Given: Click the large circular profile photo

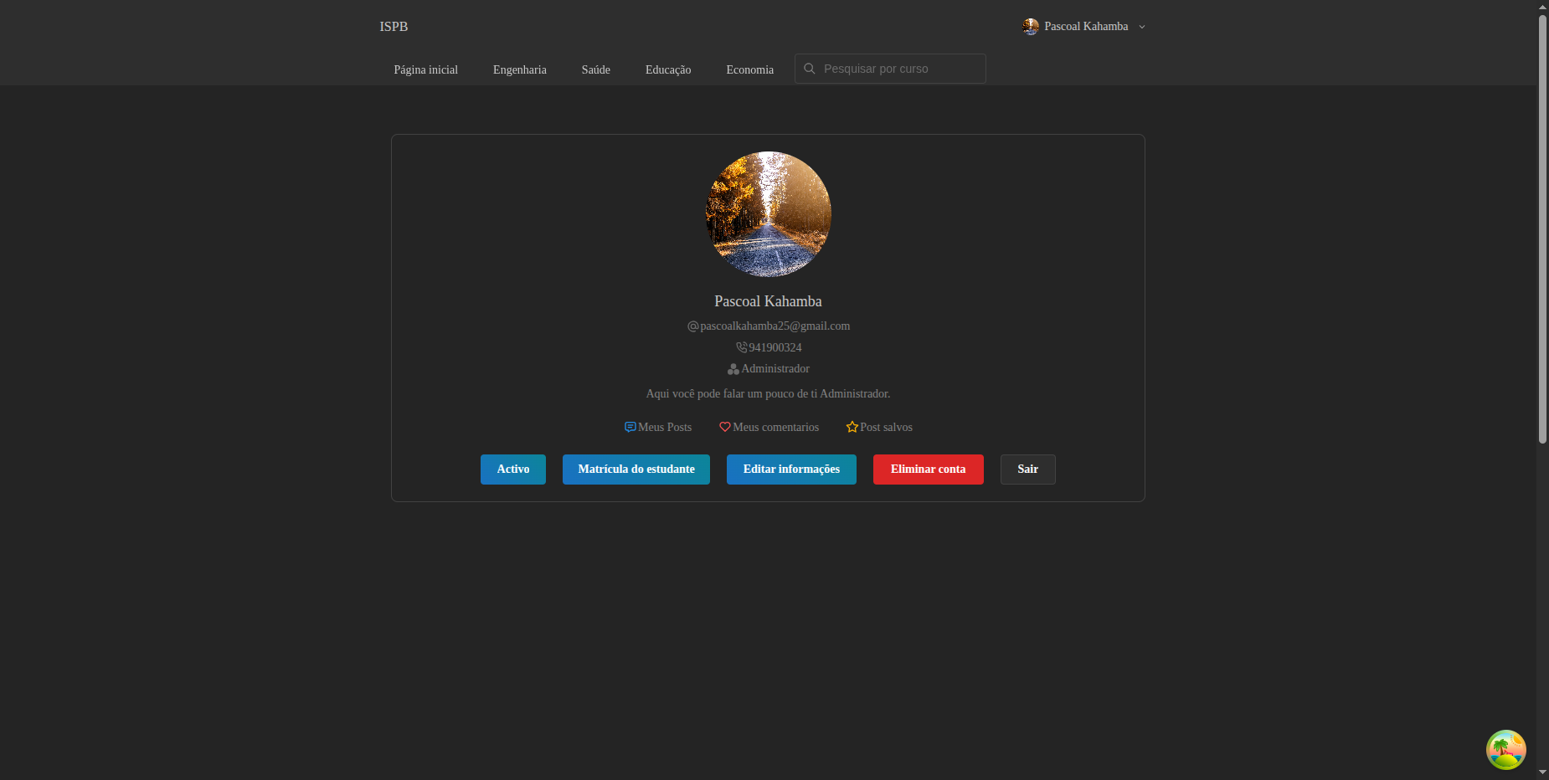Looking at the screenshot, I should 768,214.
